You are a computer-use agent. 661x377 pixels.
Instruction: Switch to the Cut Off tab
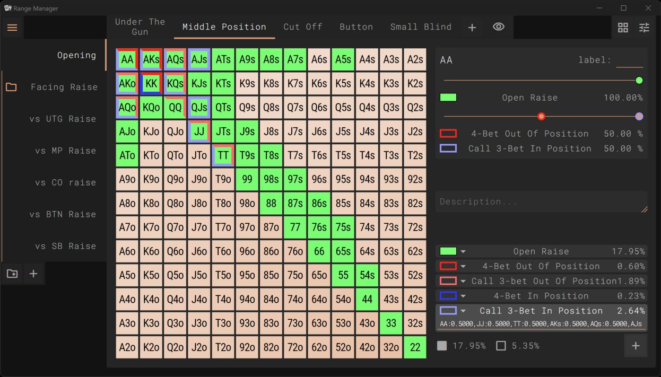[x=302, y=27]
